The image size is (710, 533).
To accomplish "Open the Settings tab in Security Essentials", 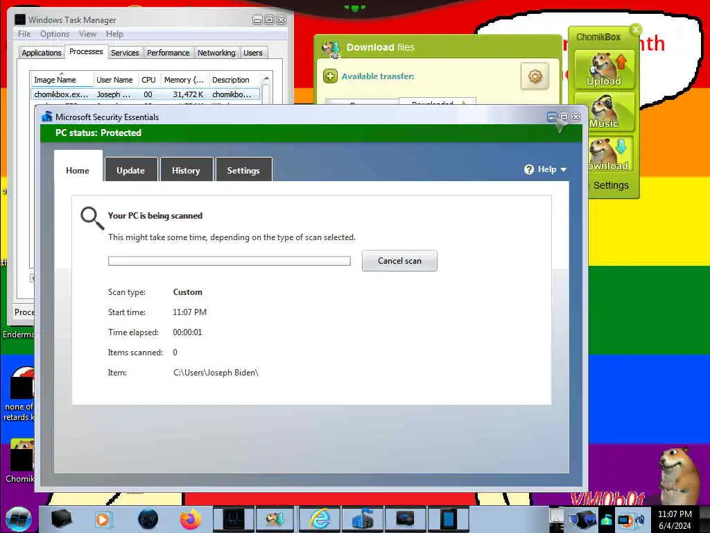I will tap(243, 171).
